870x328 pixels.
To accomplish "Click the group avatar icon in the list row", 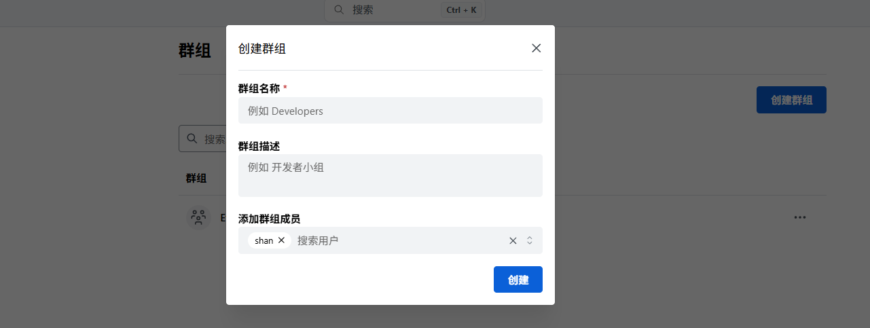I will tap(198, 217).
